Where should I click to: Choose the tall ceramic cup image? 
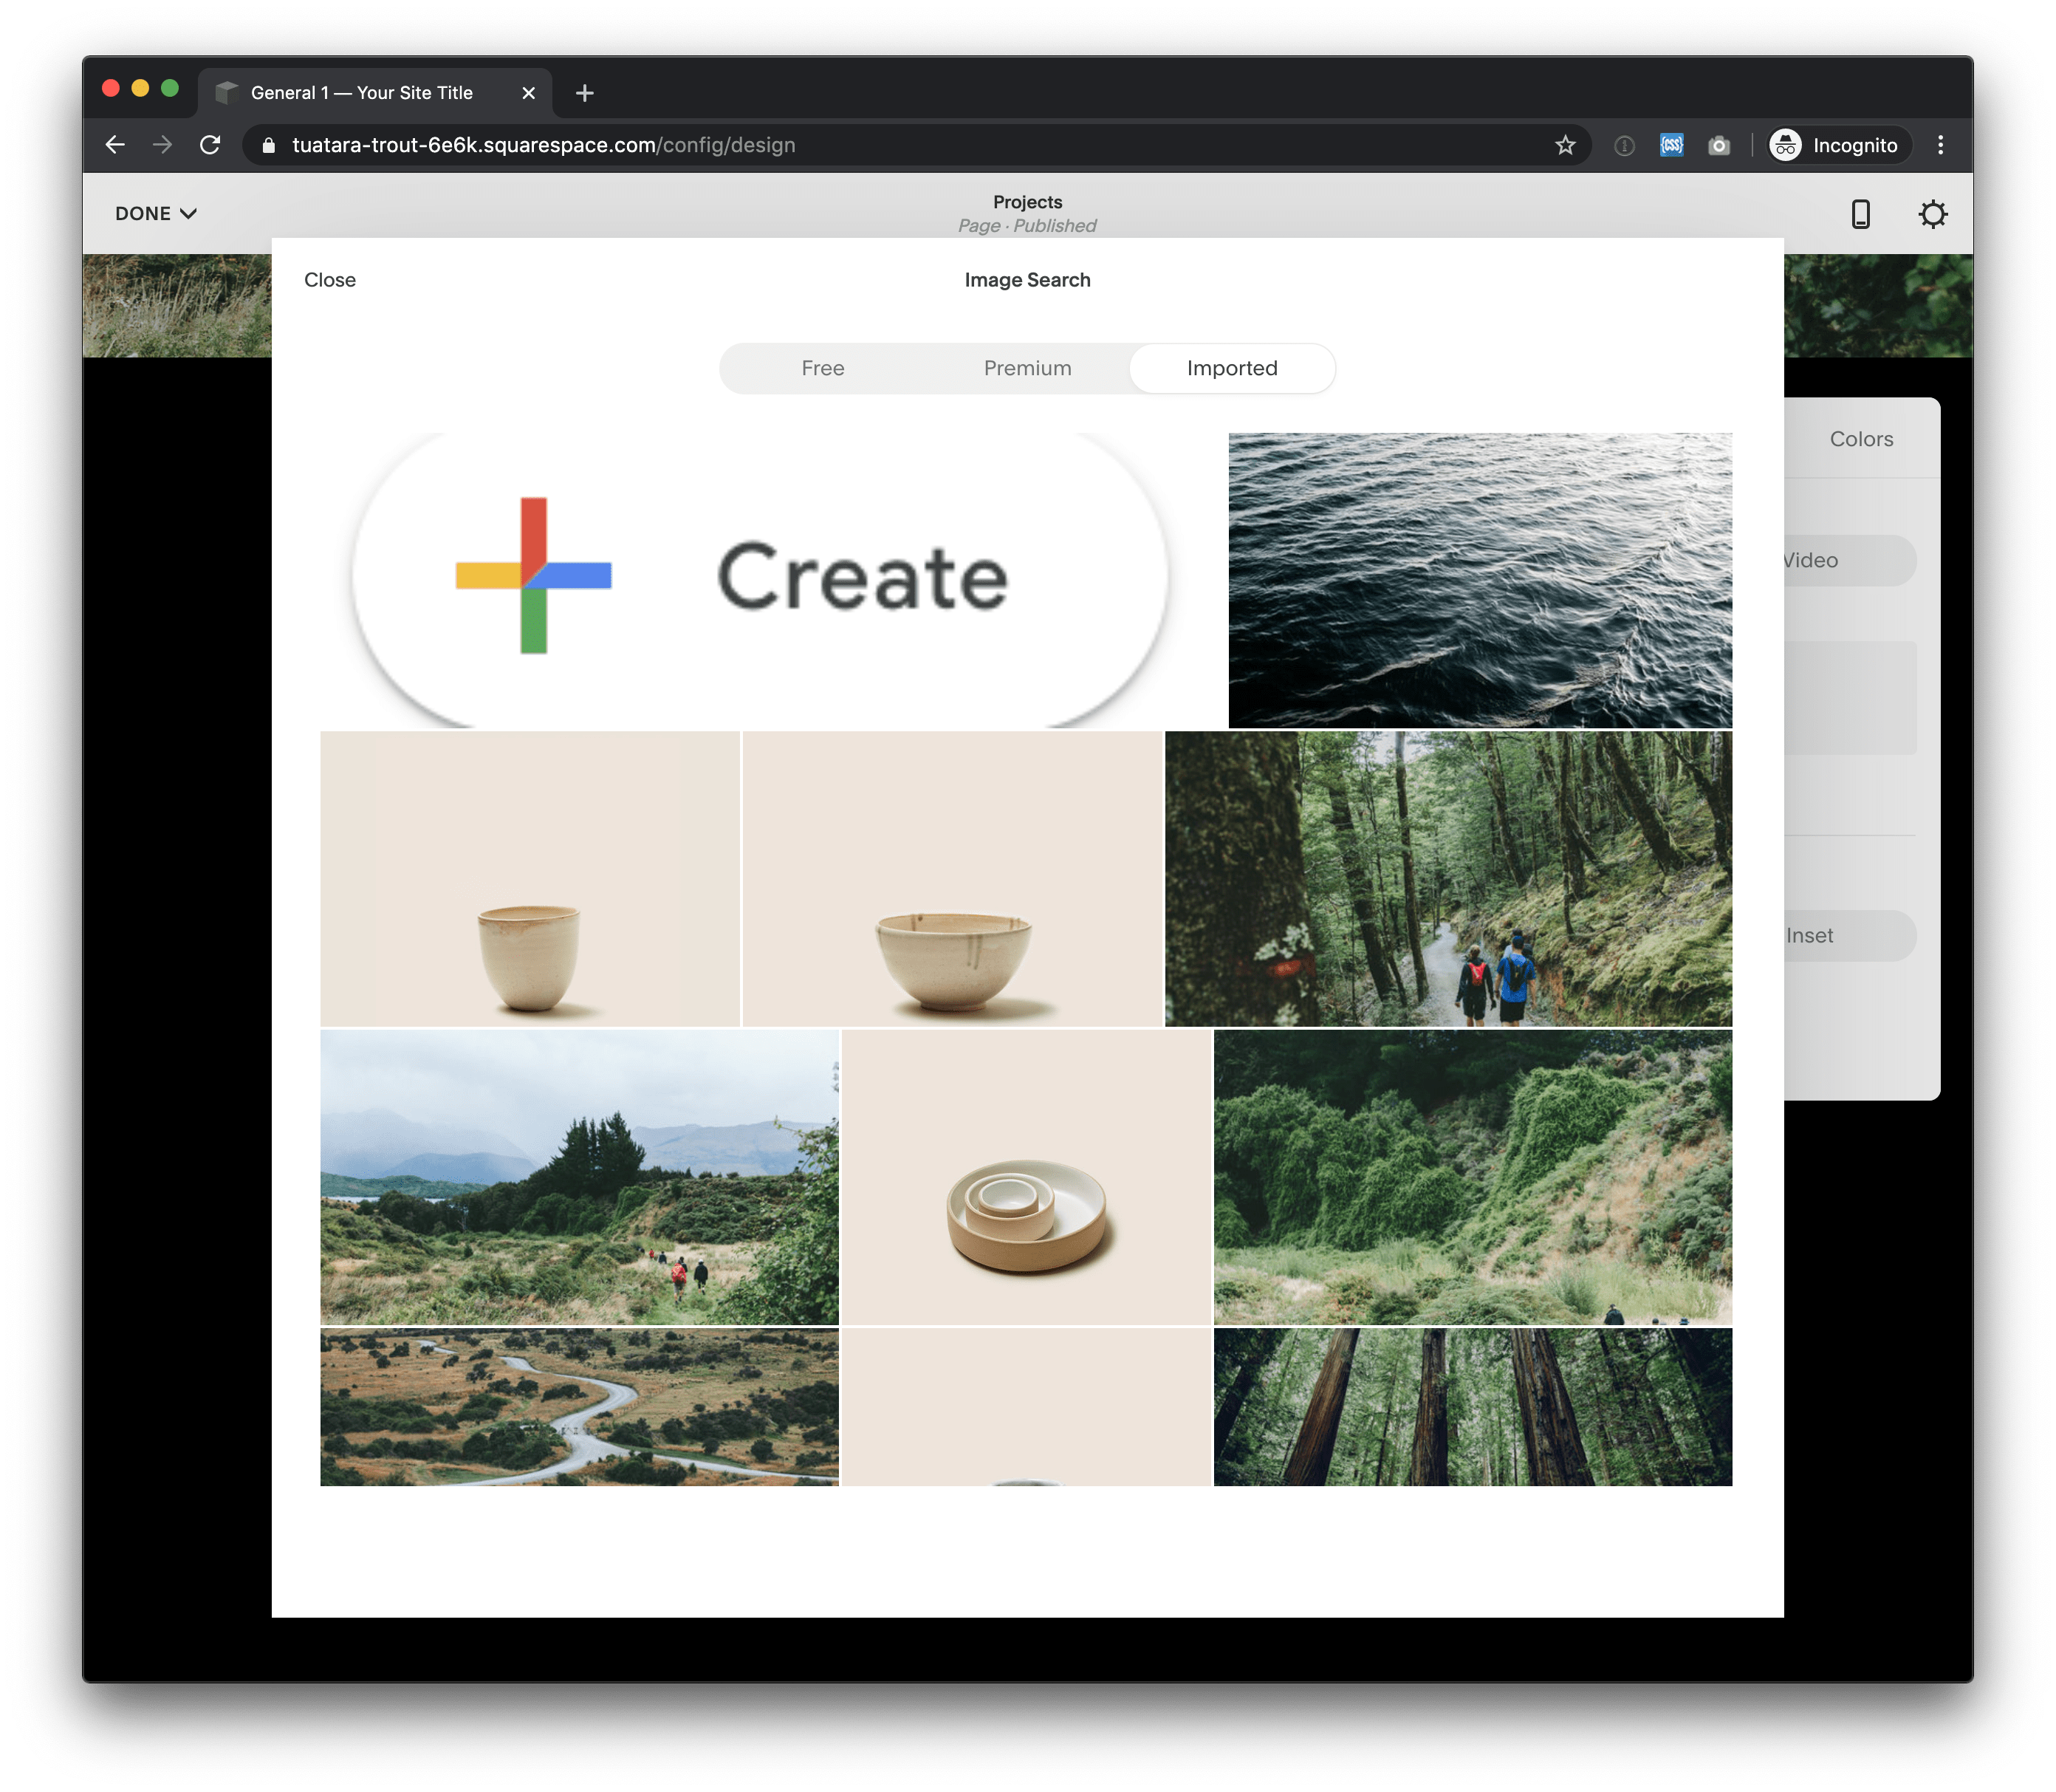530,878
